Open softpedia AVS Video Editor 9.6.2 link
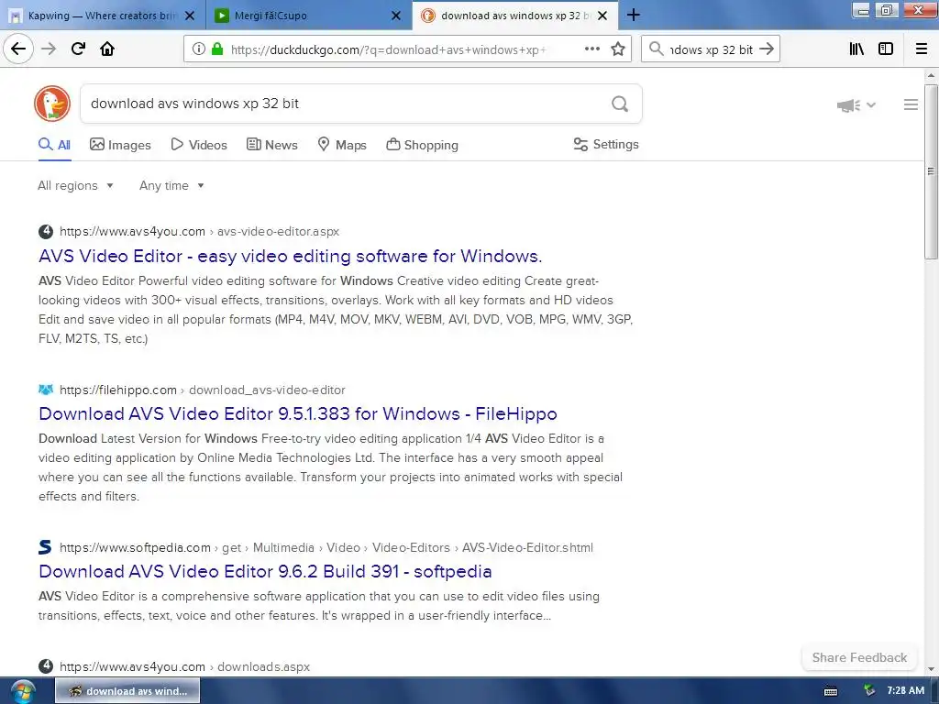Image resolution: width=939 pixels, height=704 pixels. coord(265,571)
